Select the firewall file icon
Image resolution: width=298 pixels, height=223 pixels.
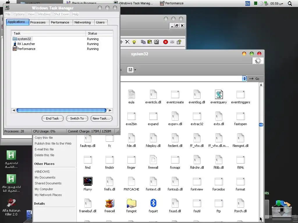(x=153, y=159)
